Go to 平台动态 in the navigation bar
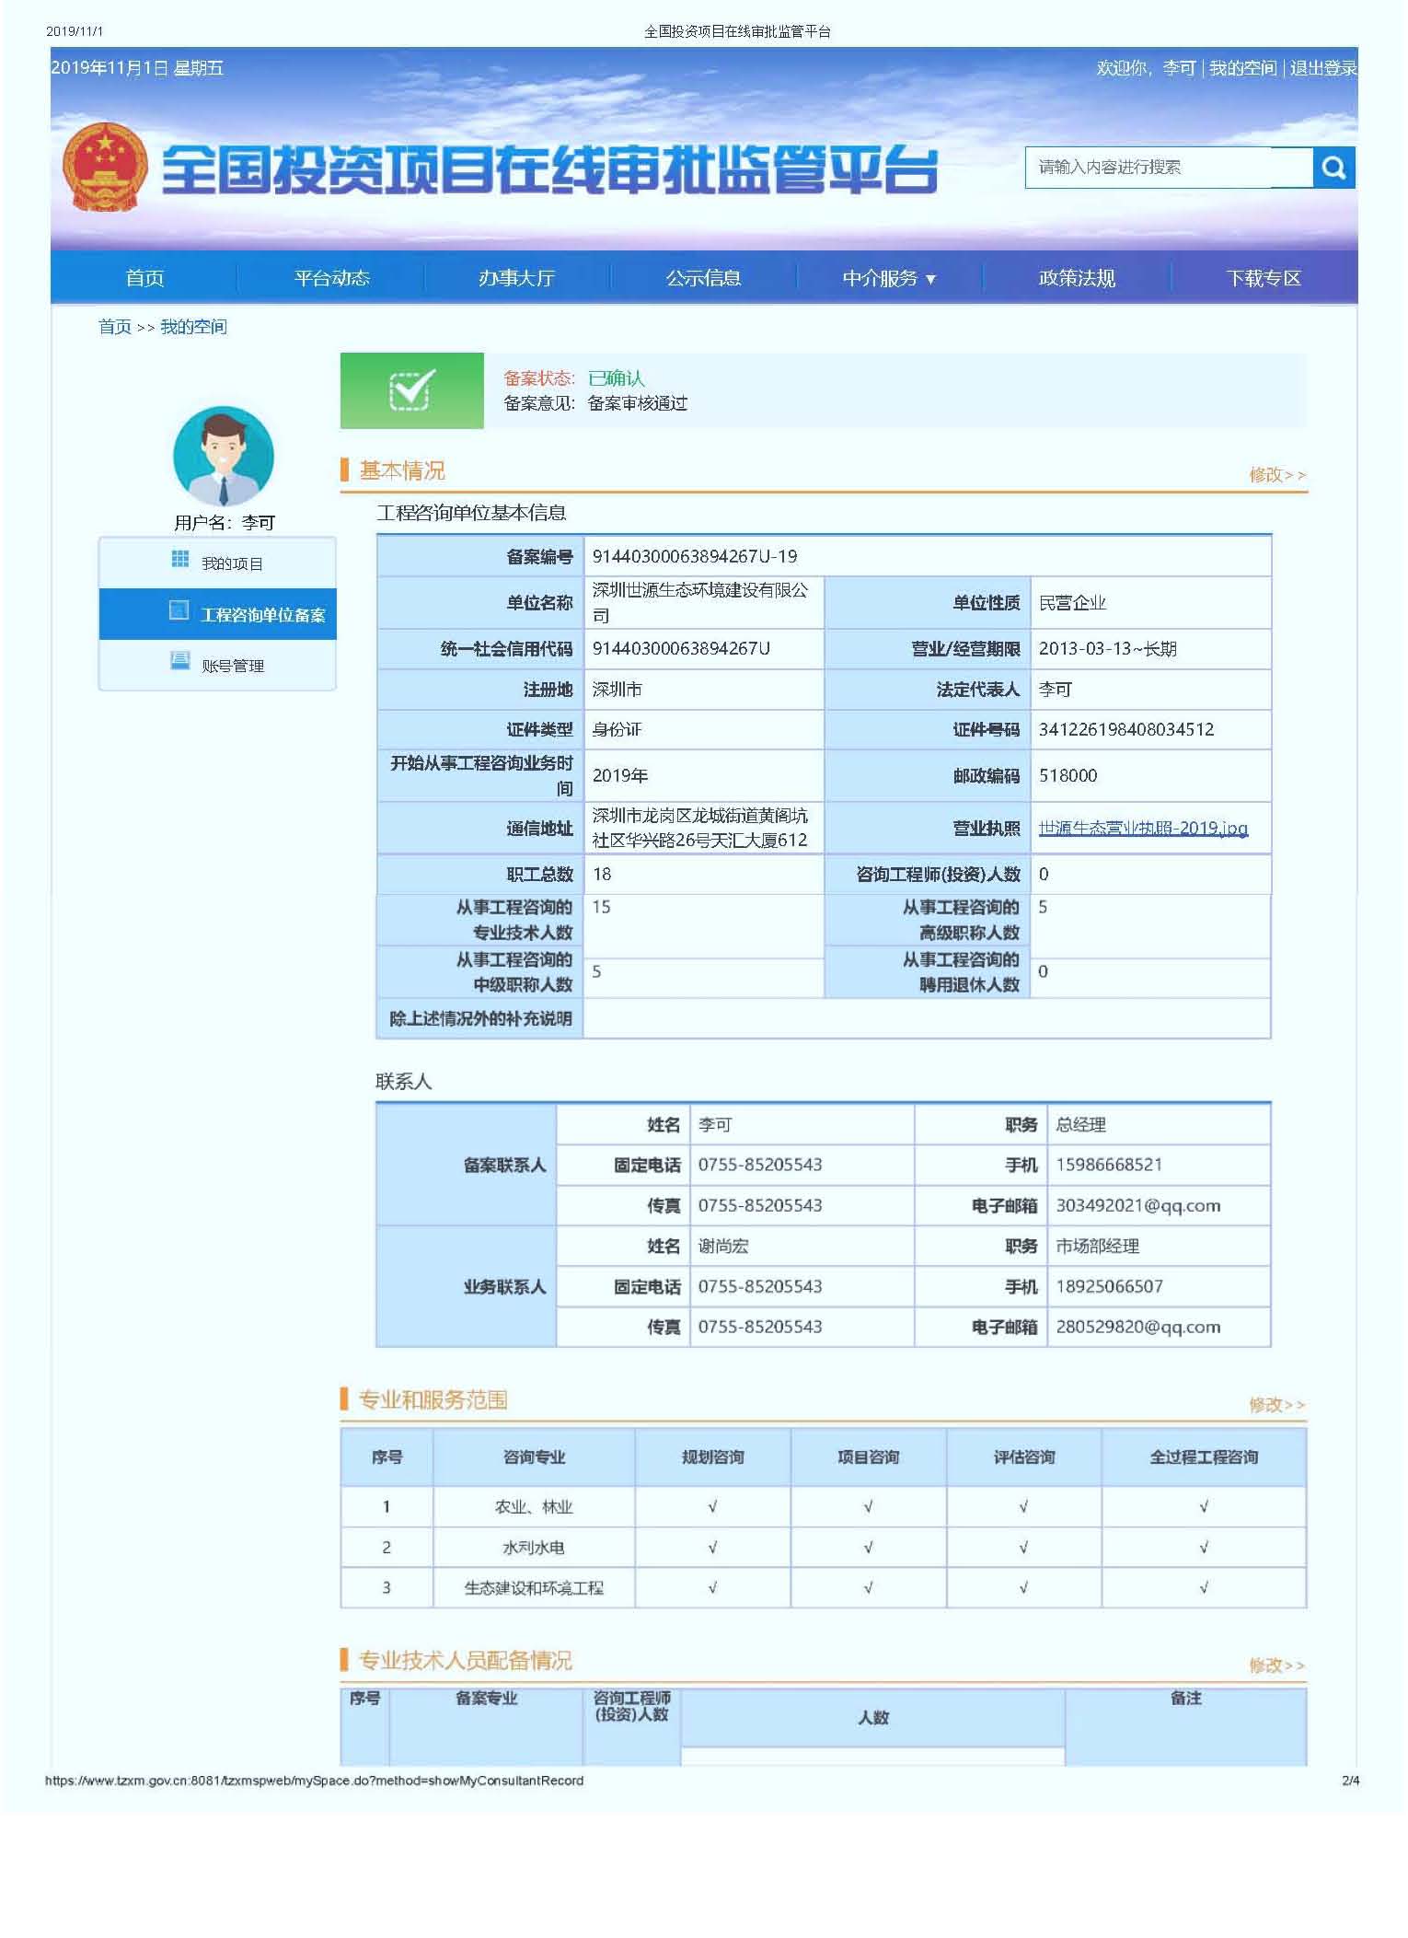 point(331,278)
